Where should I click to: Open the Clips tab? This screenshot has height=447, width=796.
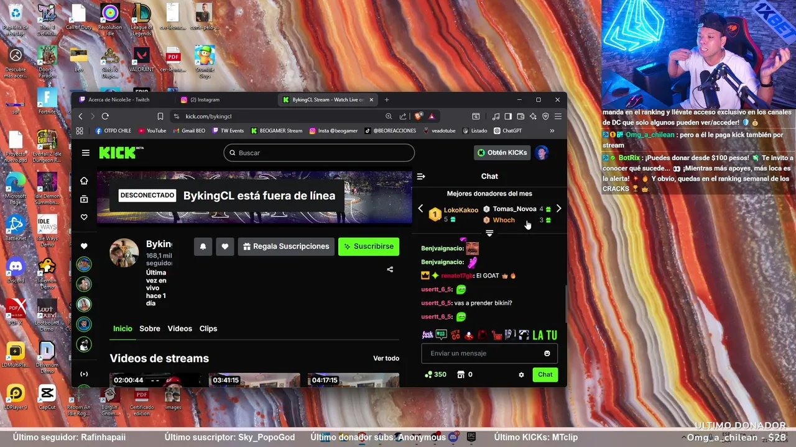click(x=208, y=328)
